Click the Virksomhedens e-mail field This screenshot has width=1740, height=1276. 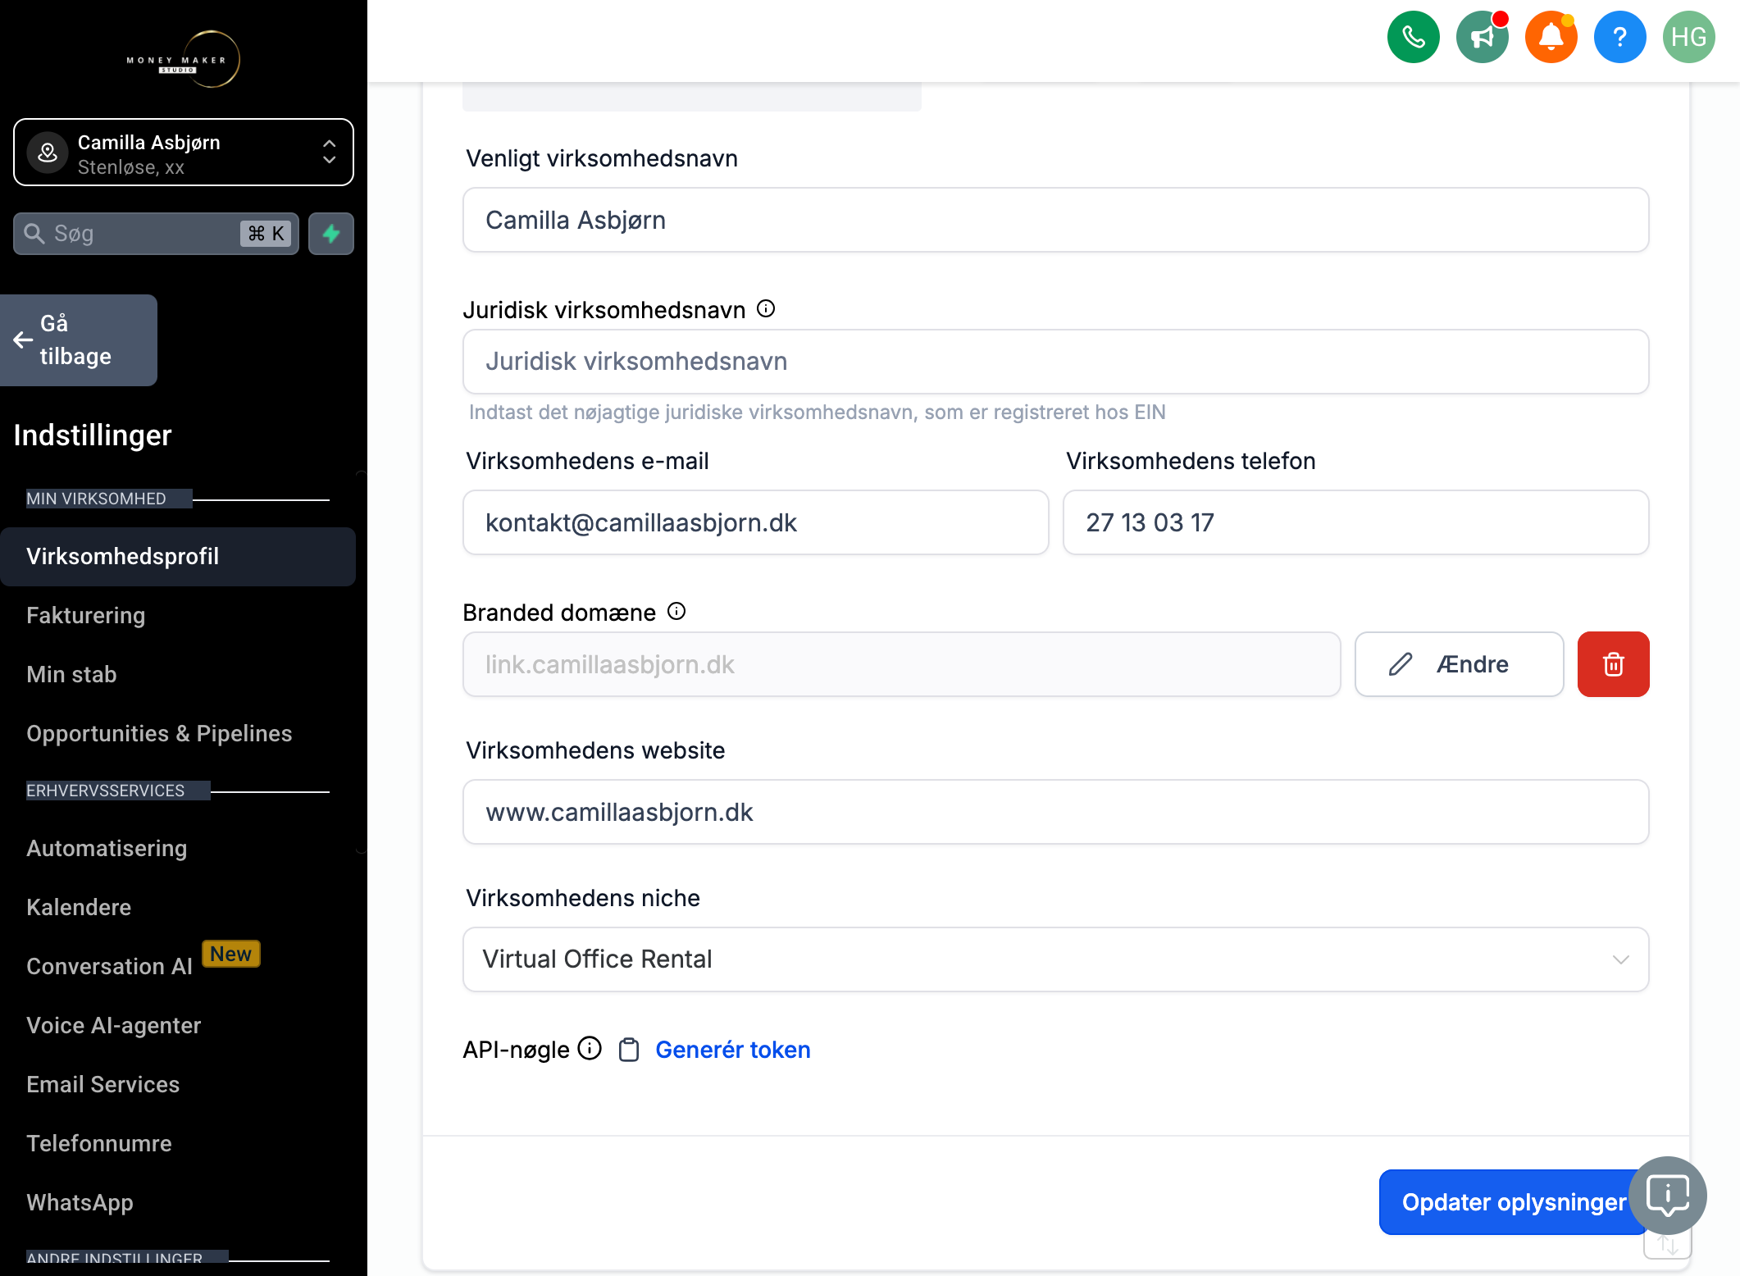[755, 523]
